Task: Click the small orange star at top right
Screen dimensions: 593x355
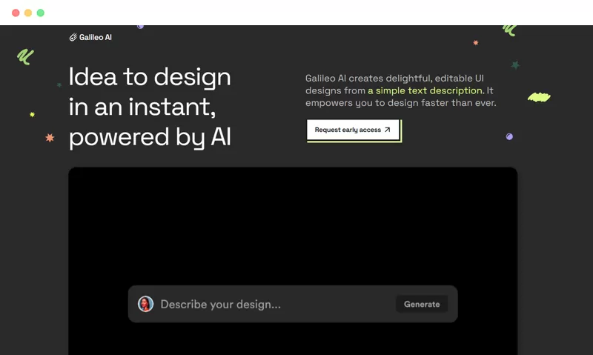Action: tap(476, 43)
